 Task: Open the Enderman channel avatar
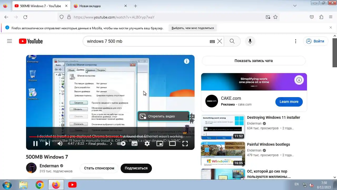(31, 168)
